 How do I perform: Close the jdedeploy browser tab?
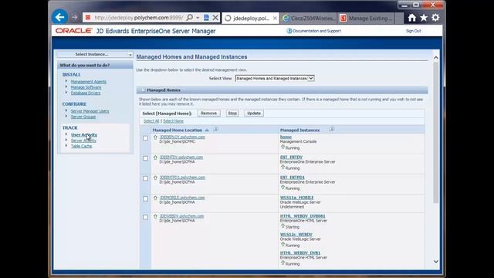coord(275,19)
